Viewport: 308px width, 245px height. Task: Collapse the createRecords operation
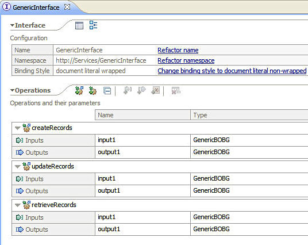click(x=18, y=128)
